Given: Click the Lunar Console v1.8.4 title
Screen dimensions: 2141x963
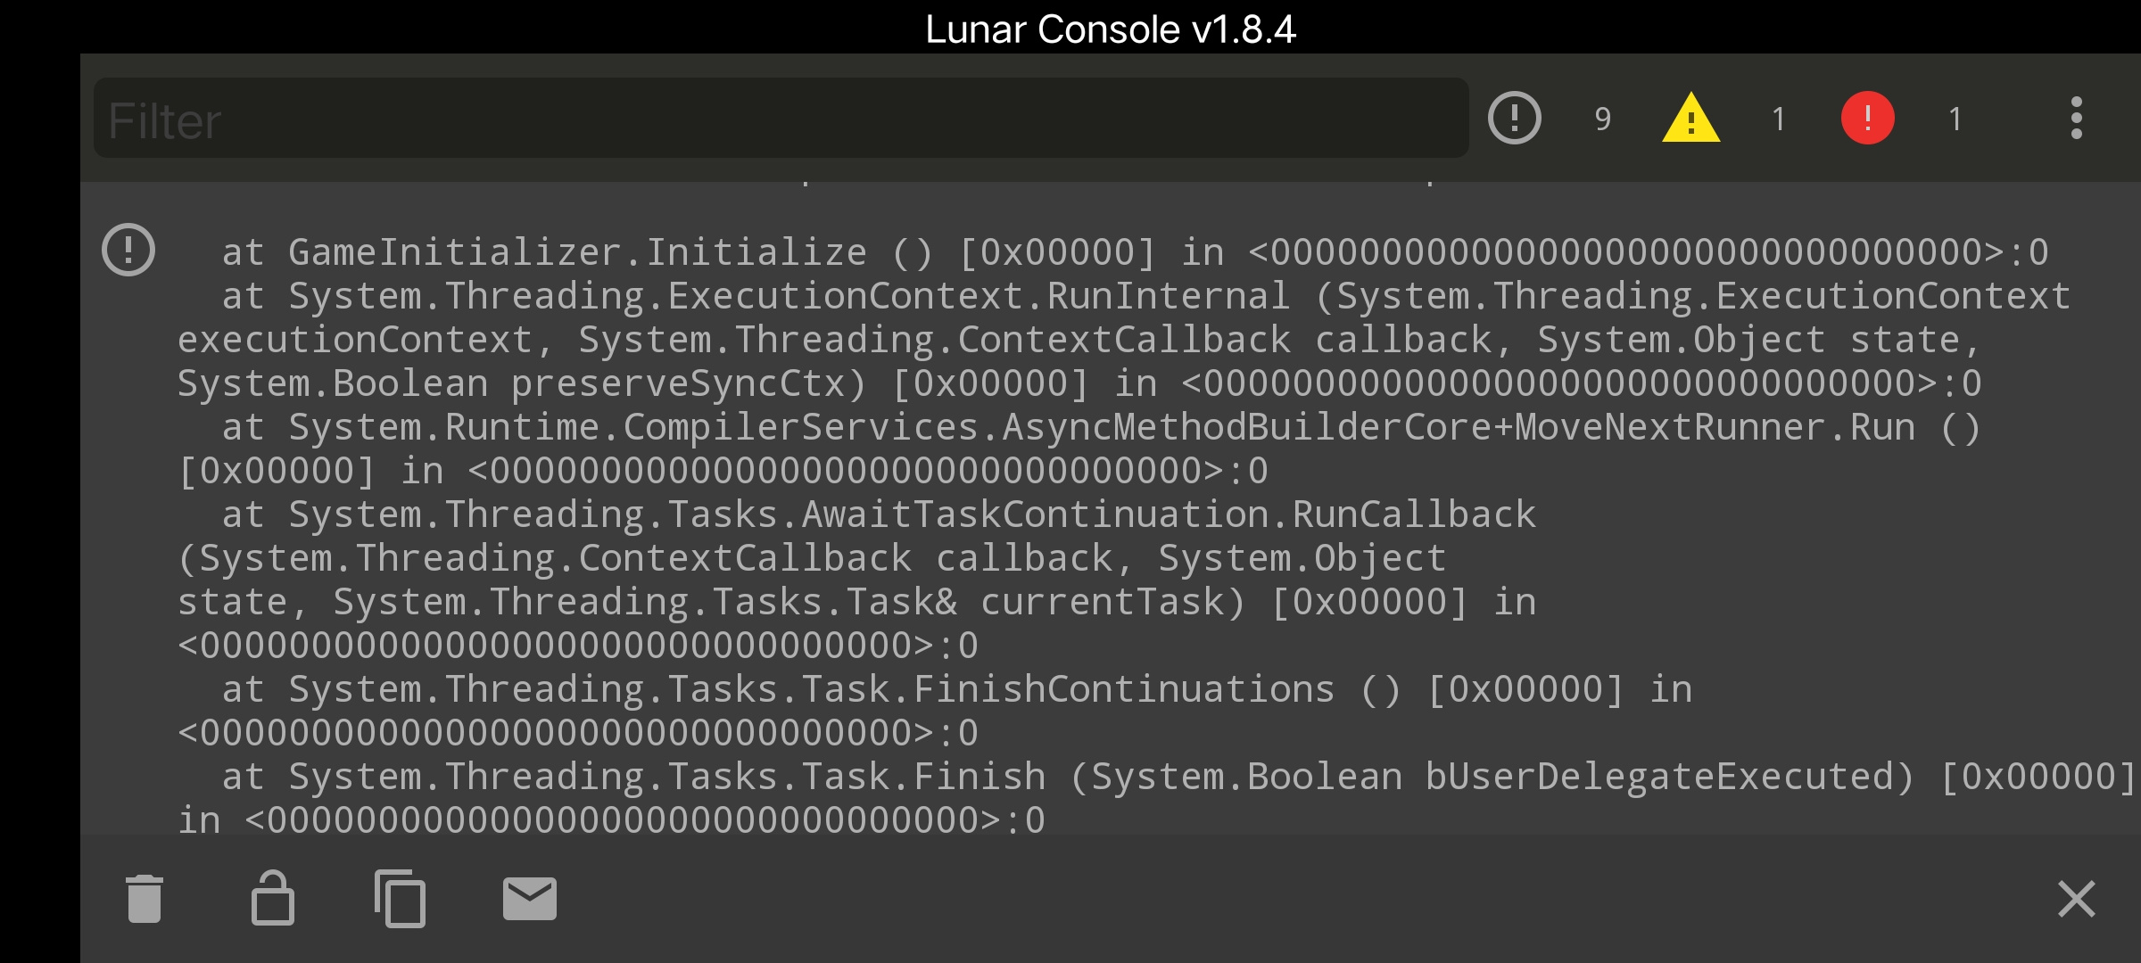Looking at the screenshot, I should point(1110,29).
